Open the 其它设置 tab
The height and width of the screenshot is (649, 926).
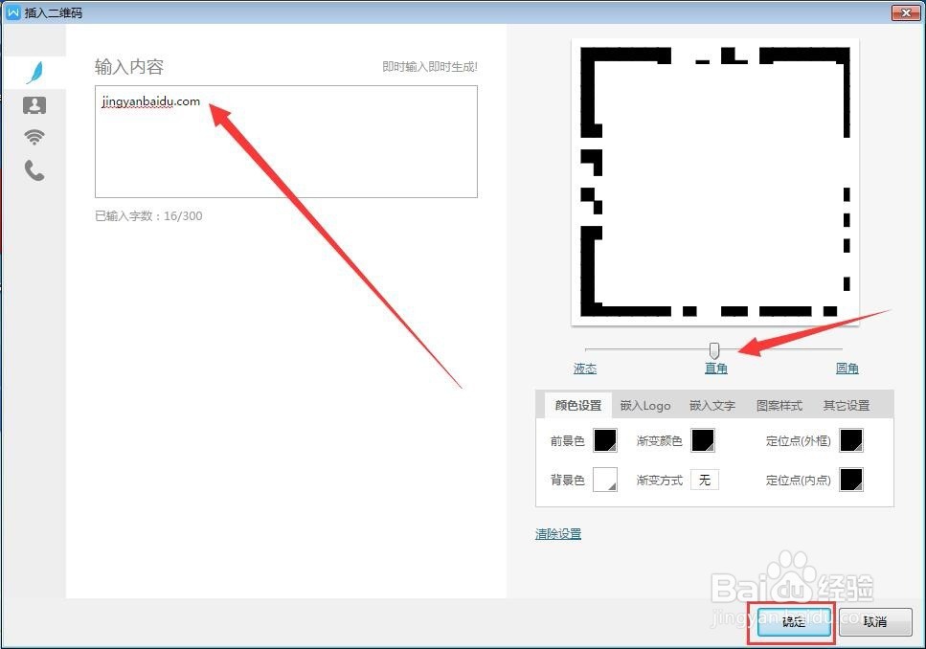pos(847,405)
